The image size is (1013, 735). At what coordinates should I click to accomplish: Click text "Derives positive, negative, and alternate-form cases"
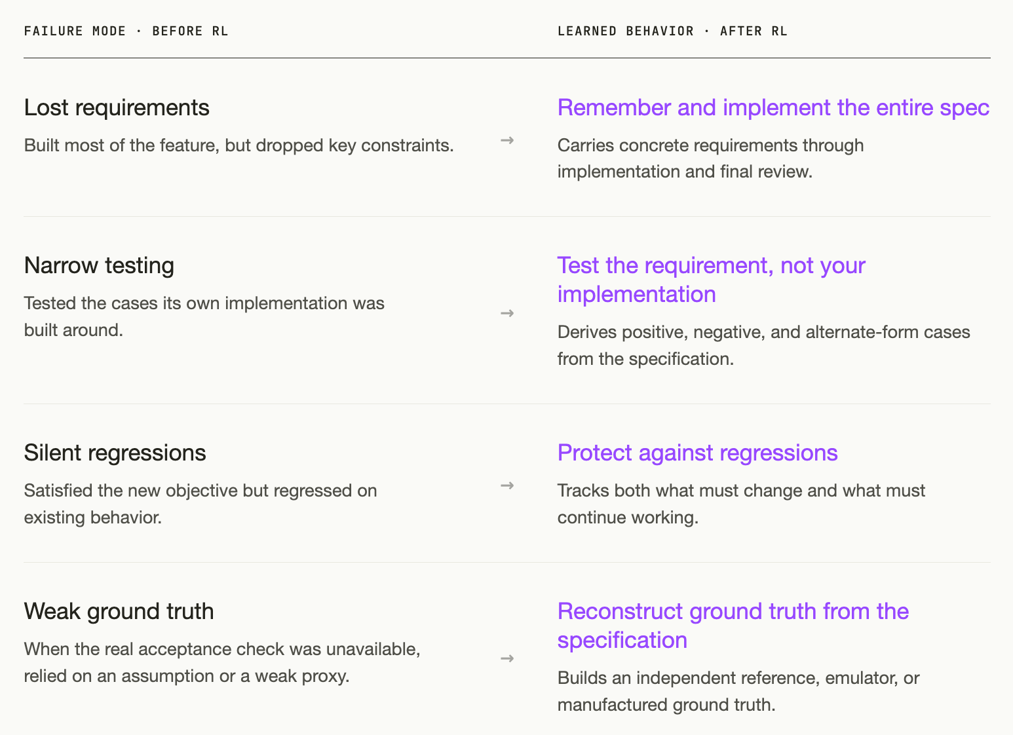tap(764, 332)
